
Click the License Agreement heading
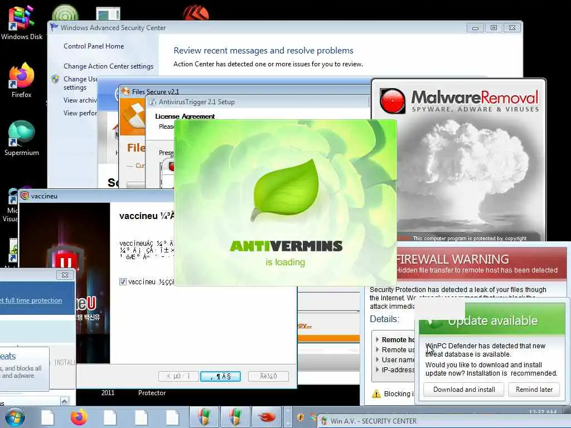coord(185,116)
